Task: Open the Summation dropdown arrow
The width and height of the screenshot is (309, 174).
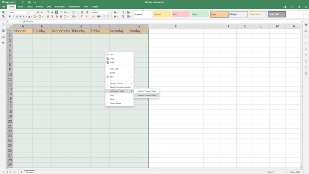Action: tap(76, 12)
